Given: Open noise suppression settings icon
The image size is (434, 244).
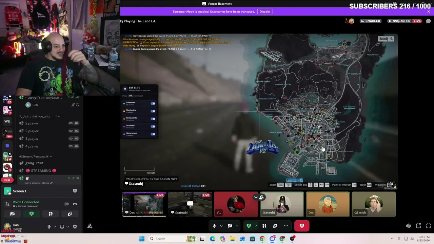Looking at the screenshot, I should coord(67,204).
